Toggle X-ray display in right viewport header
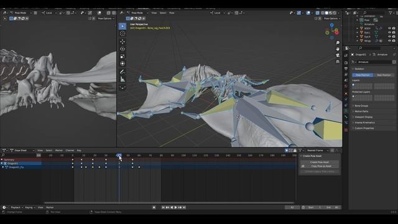Image resolution: width=398 pixels, height=224 pixels. click(318, 12)
